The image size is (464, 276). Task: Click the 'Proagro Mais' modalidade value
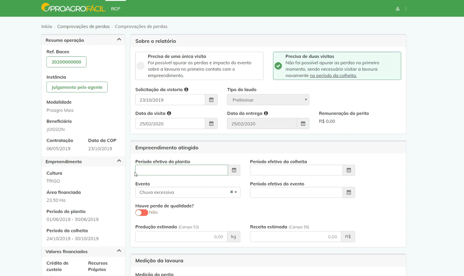pyautogui.click(x=60, y=110)
